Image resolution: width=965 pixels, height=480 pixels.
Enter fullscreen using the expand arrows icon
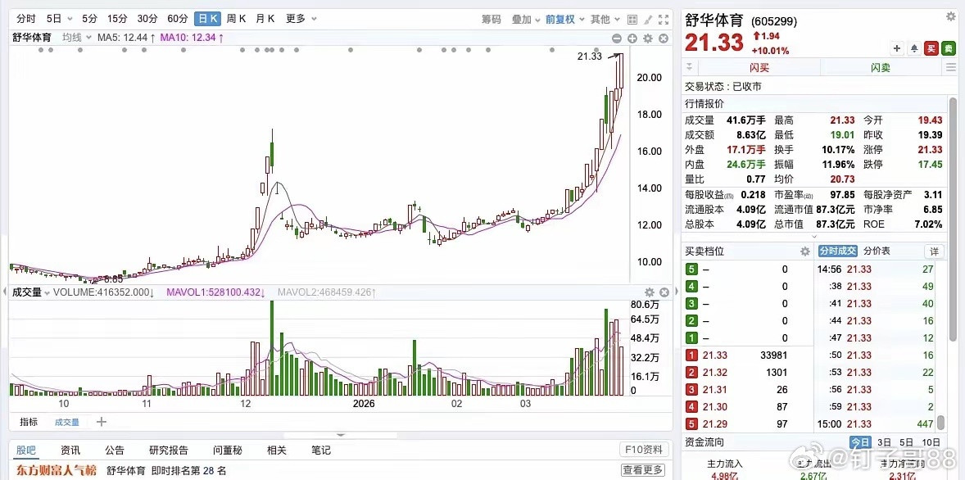[x=664, y=19]
